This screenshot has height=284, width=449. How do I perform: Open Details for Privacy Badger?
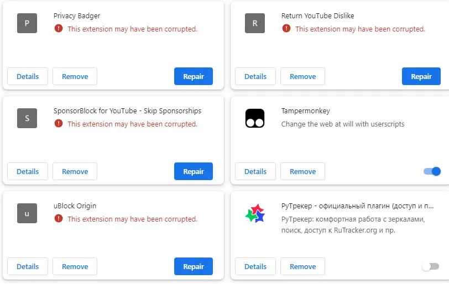coord(28,76)
